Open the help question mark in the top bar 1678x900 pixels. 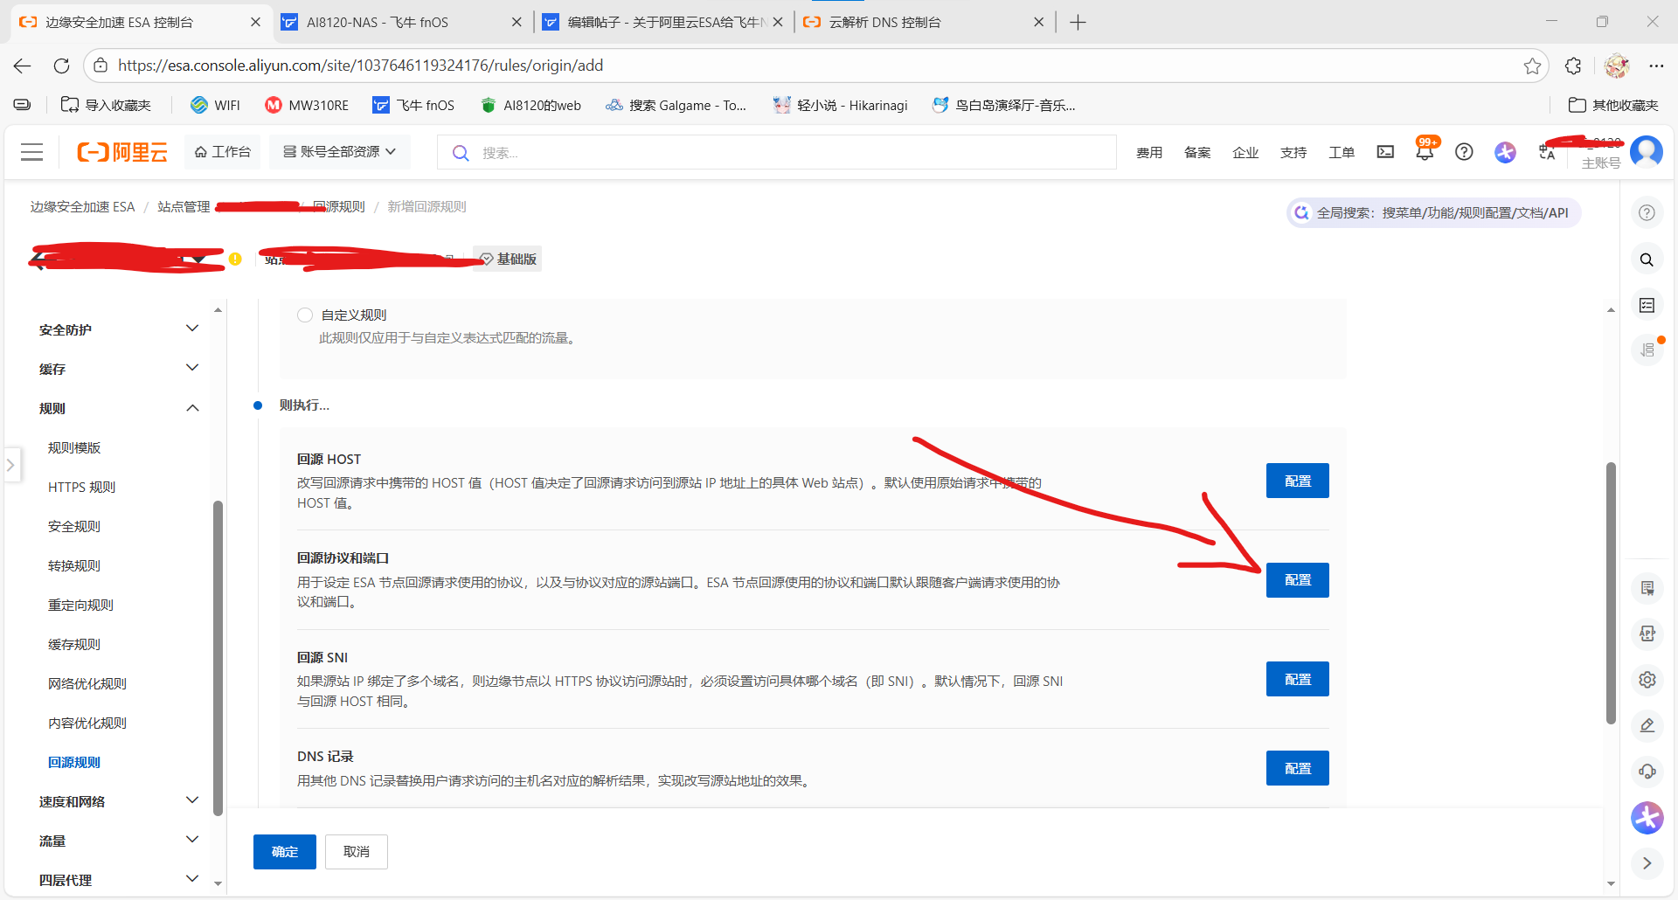point(1464,152)
